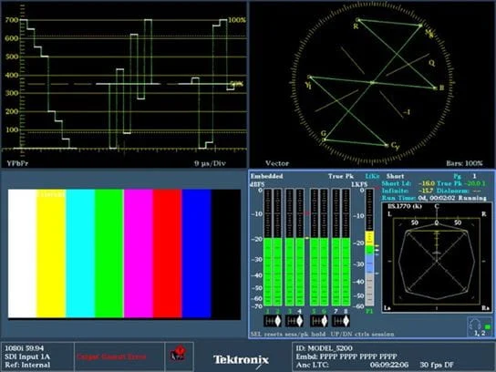Select the phase correlation meter for channels 1-2
Screen dimensions: 496x372
[x=273, y=321]
